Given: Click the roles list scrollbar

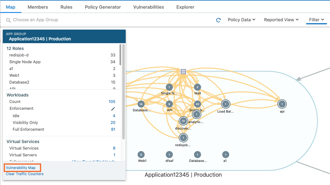Looking at the screenshot, I should coord(120,55).
